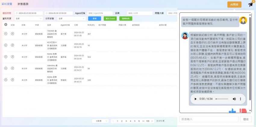Toggle the AI問答 panel button

pos(234,5)
